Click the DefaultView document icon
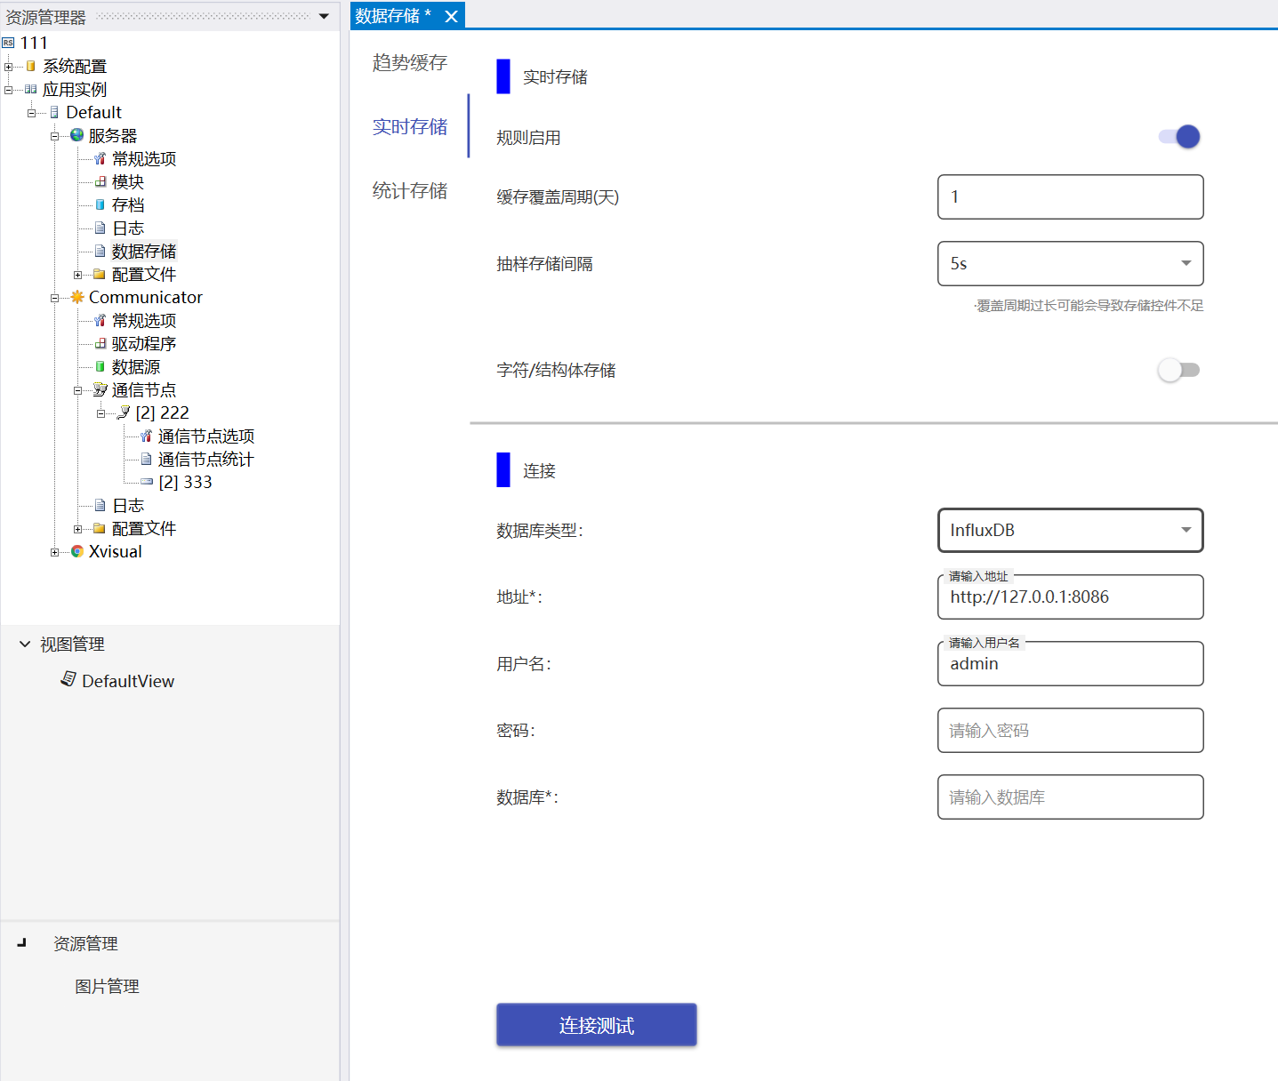 68,679
